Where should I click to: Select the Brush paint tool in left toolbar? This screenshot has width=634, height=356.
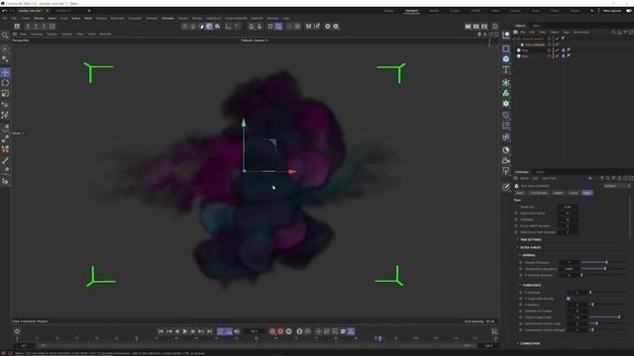[x=5, y=160]
